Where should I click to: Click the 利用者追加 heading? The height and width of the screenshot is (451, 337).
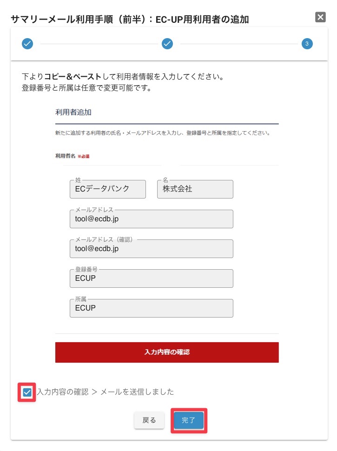click(73, 112)
